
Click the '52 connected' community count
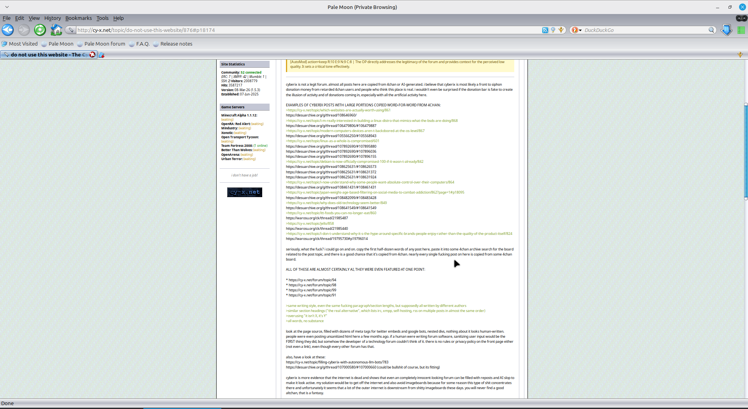tap(251, 72)
